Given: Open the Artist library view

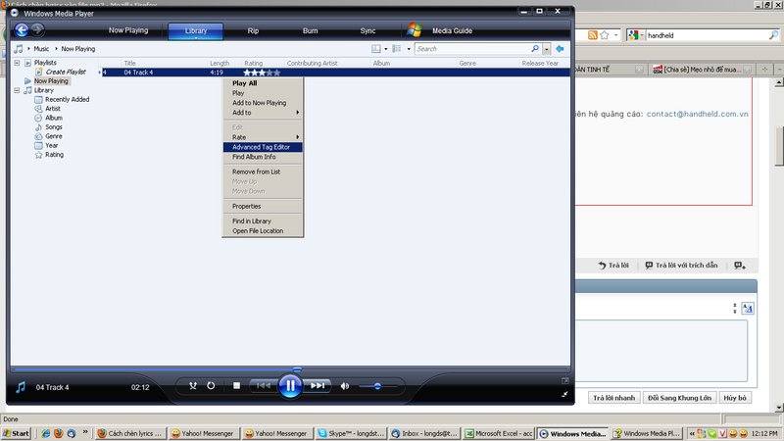Looking at the screenshot, I should [53, 109].
